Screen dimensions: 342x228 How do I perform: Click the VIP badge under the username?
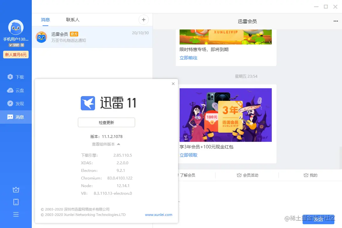[16, 45]
